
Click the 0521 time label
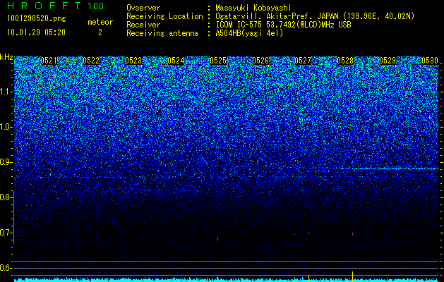[49, 61]
